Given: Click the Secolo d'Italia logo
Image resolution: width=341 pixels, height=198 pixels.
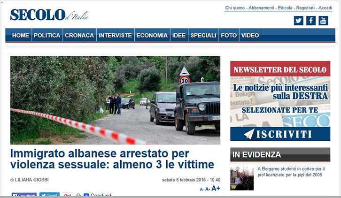Looking at the screenshot, I should [x=49, y=15].
